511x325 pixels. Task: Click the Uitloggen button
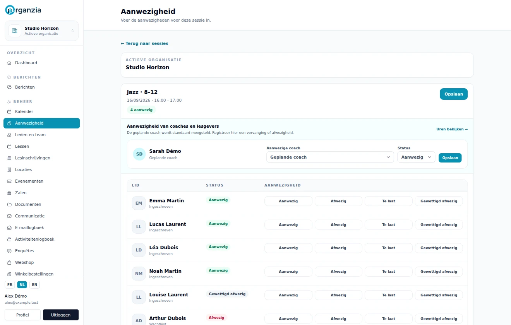61,315
